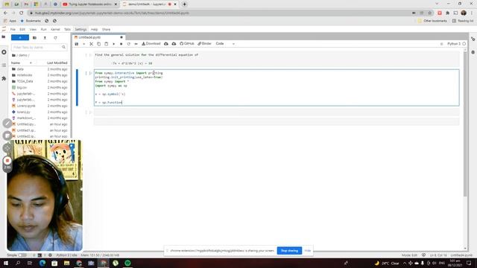Open the Kernel menu
This screenshot has height=268, width=477.
click(x=55, y=30)
